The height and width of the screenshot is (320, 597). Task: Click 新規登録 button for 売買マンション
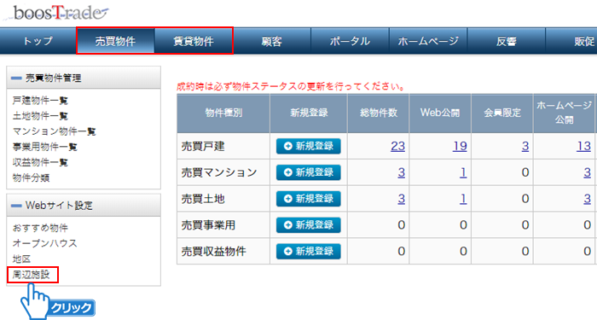(x=309, y=172)
